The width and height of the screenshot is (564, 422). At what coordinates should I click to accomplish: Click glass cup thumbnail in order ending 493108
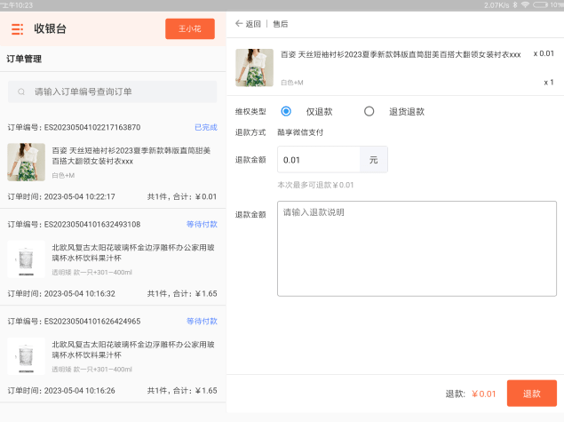(x=27, y=259)
